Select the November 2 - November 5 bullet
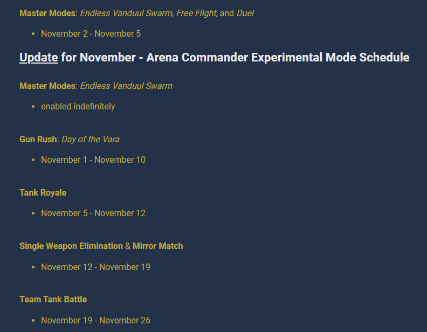Viewport: 427px width, 332px height. click(91, 33)
